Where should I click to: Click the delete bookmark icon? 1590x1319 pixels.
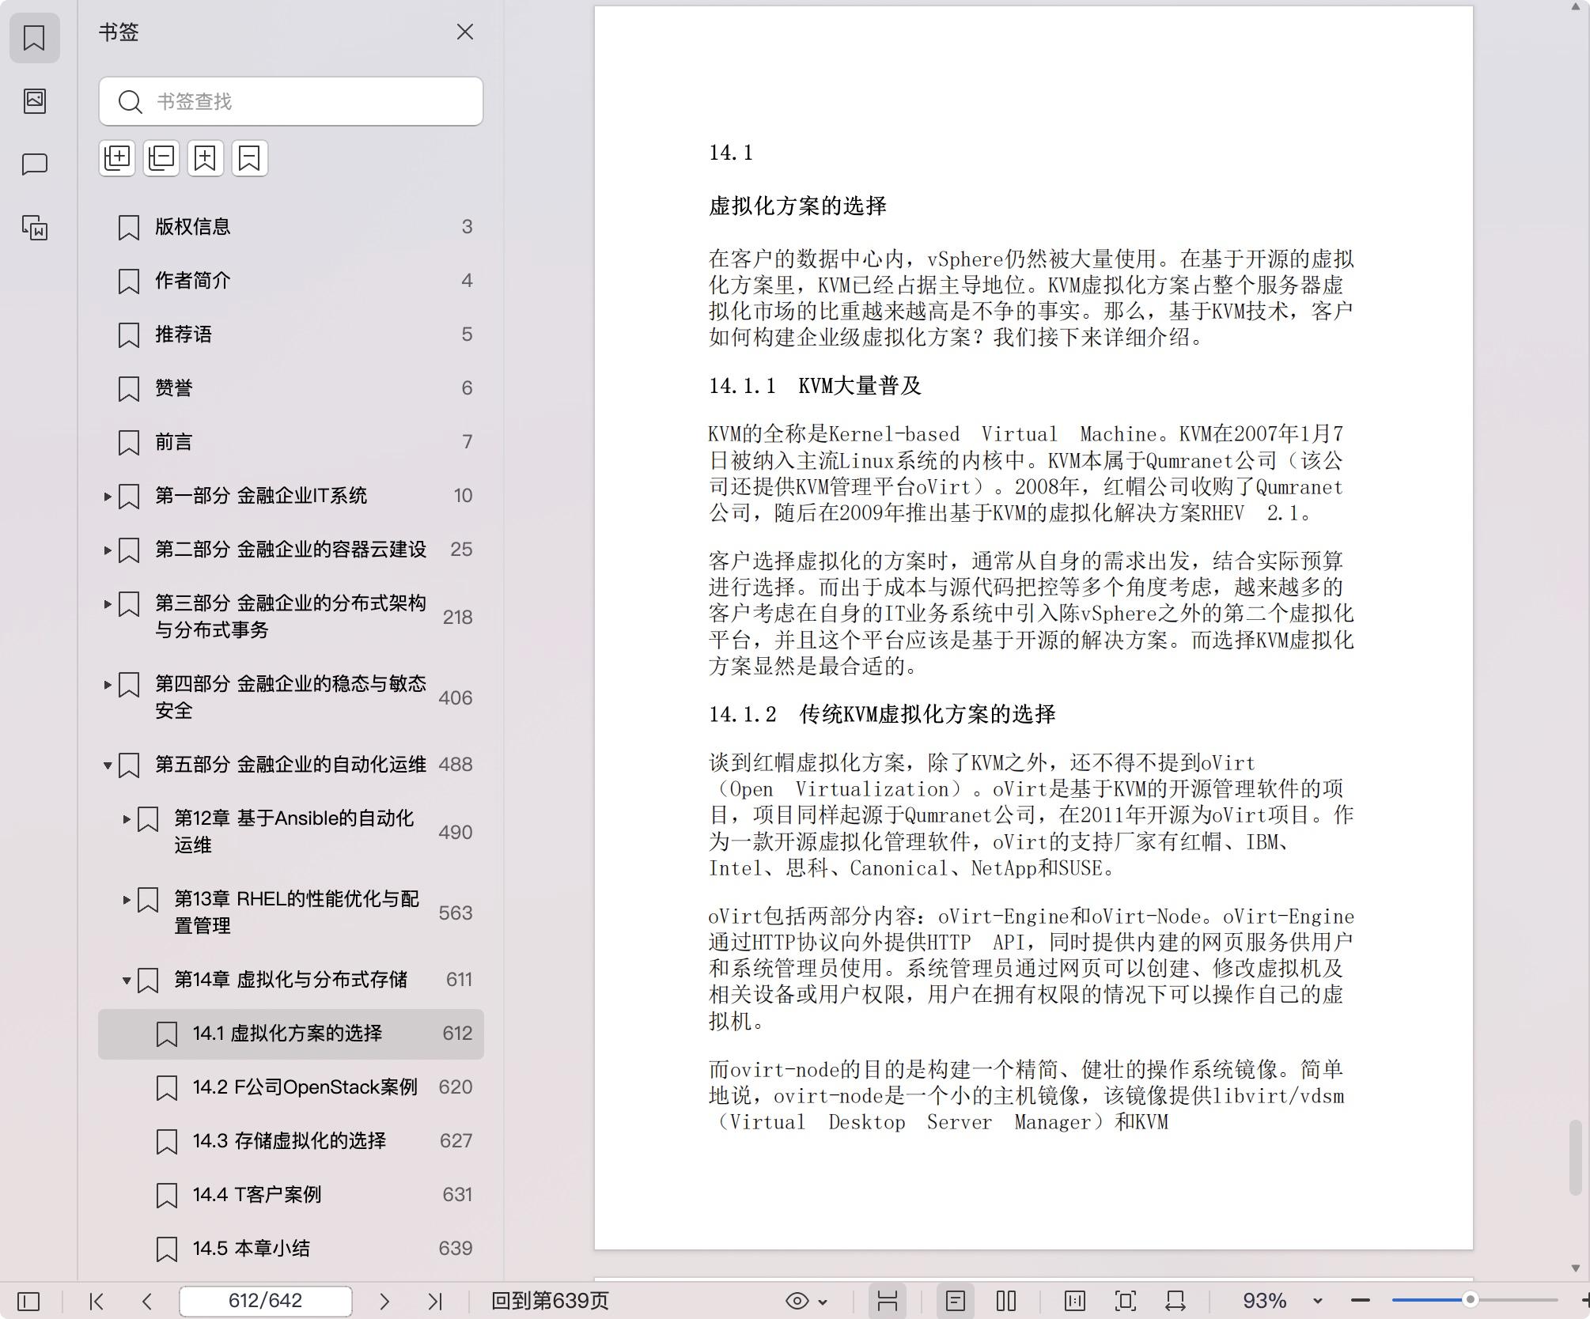[x=249, y=158]
